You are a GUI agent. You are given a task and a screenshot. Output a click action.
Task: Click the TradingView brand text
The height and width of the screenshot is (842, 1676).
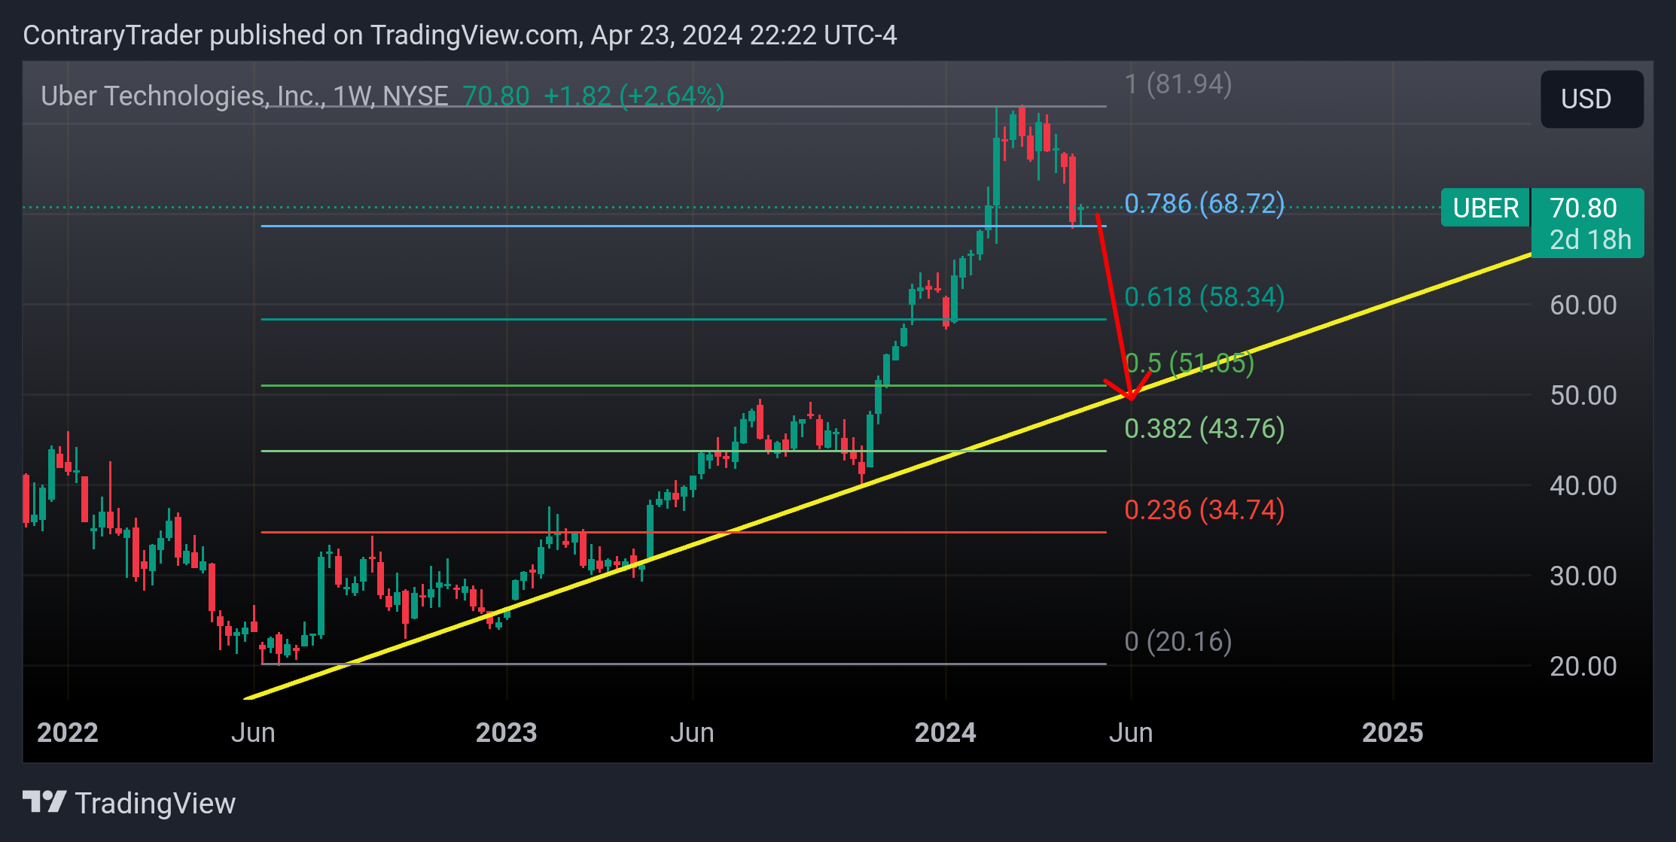pyautogui.click(x=155, y=804)
